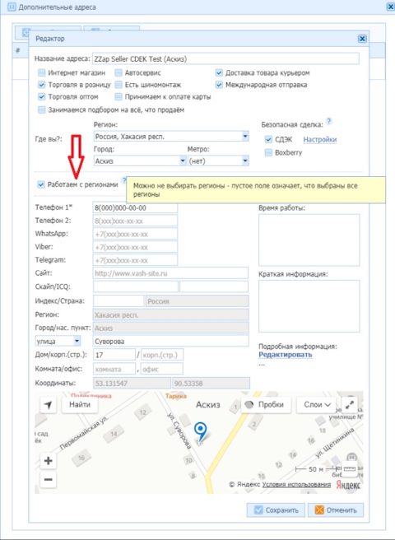
Task: Enable the Автосервис checkbox
Action: [118, 73]
